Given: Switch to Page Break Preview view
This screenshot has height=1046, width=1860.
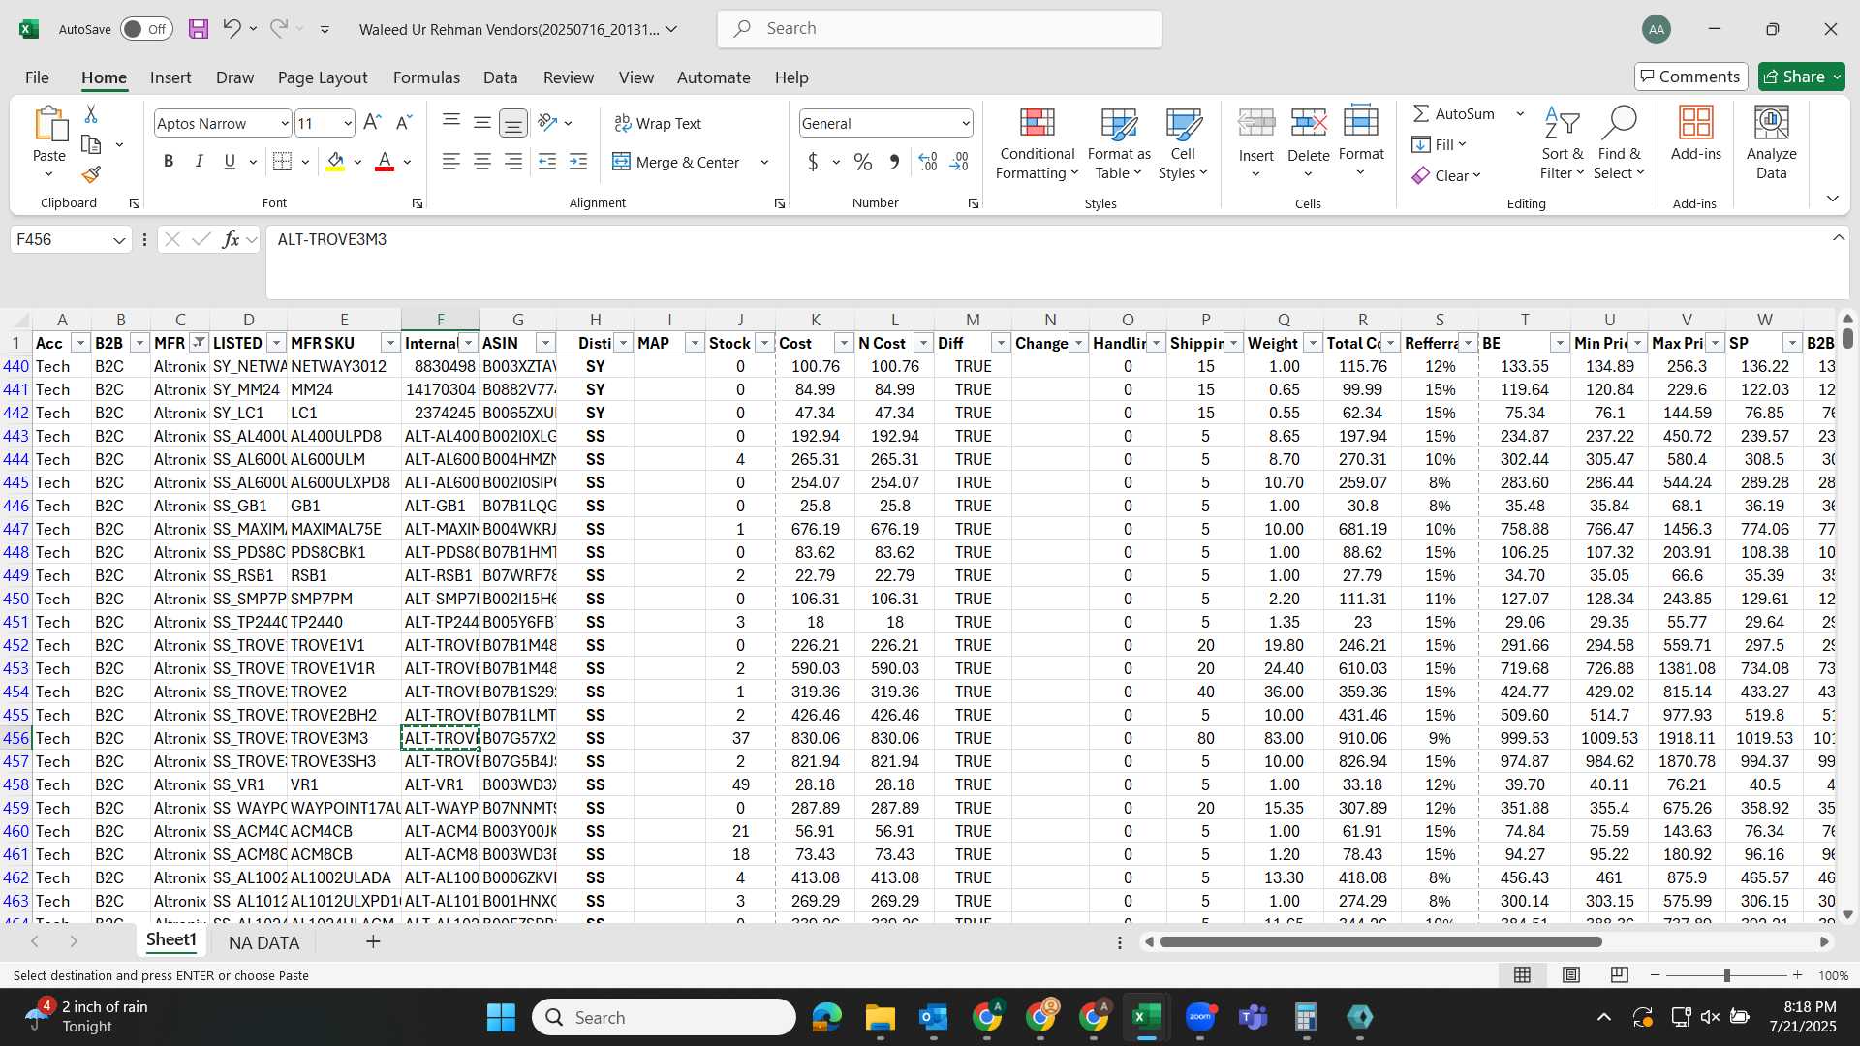Looking at the screenshot, I should (x=1619, y=974).
